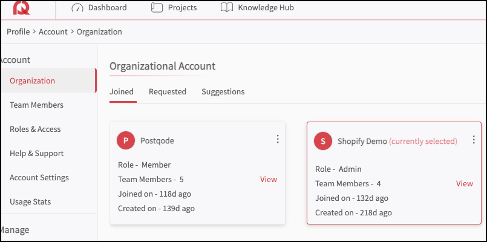487x242 pixels.
Task: Click the 'Role - Member' text
Action: (145, 165)
